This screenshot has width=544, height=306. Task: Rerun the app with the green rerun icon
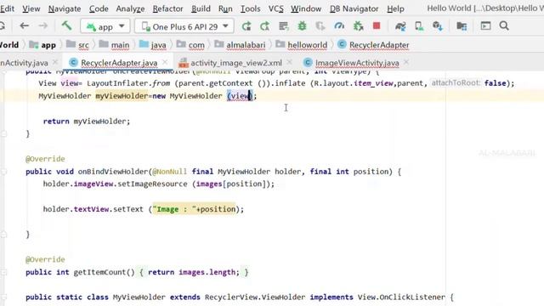[246, 26]
